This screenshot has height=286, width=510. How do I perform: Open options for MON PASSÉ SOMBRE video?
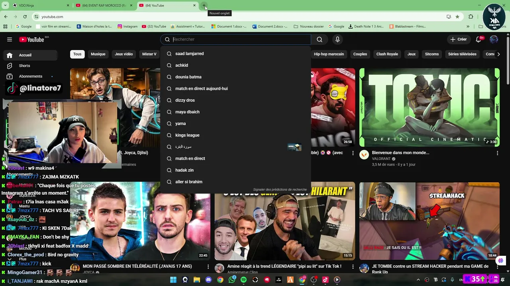coord(208,267)
